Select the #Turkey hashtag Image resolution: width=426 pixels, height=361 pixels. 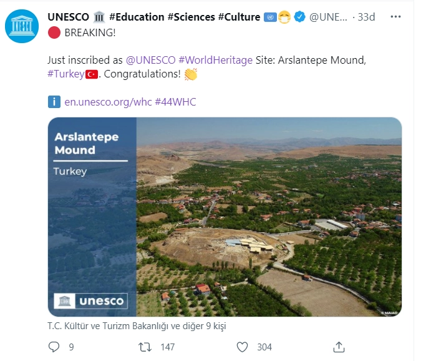pos(66,74)
